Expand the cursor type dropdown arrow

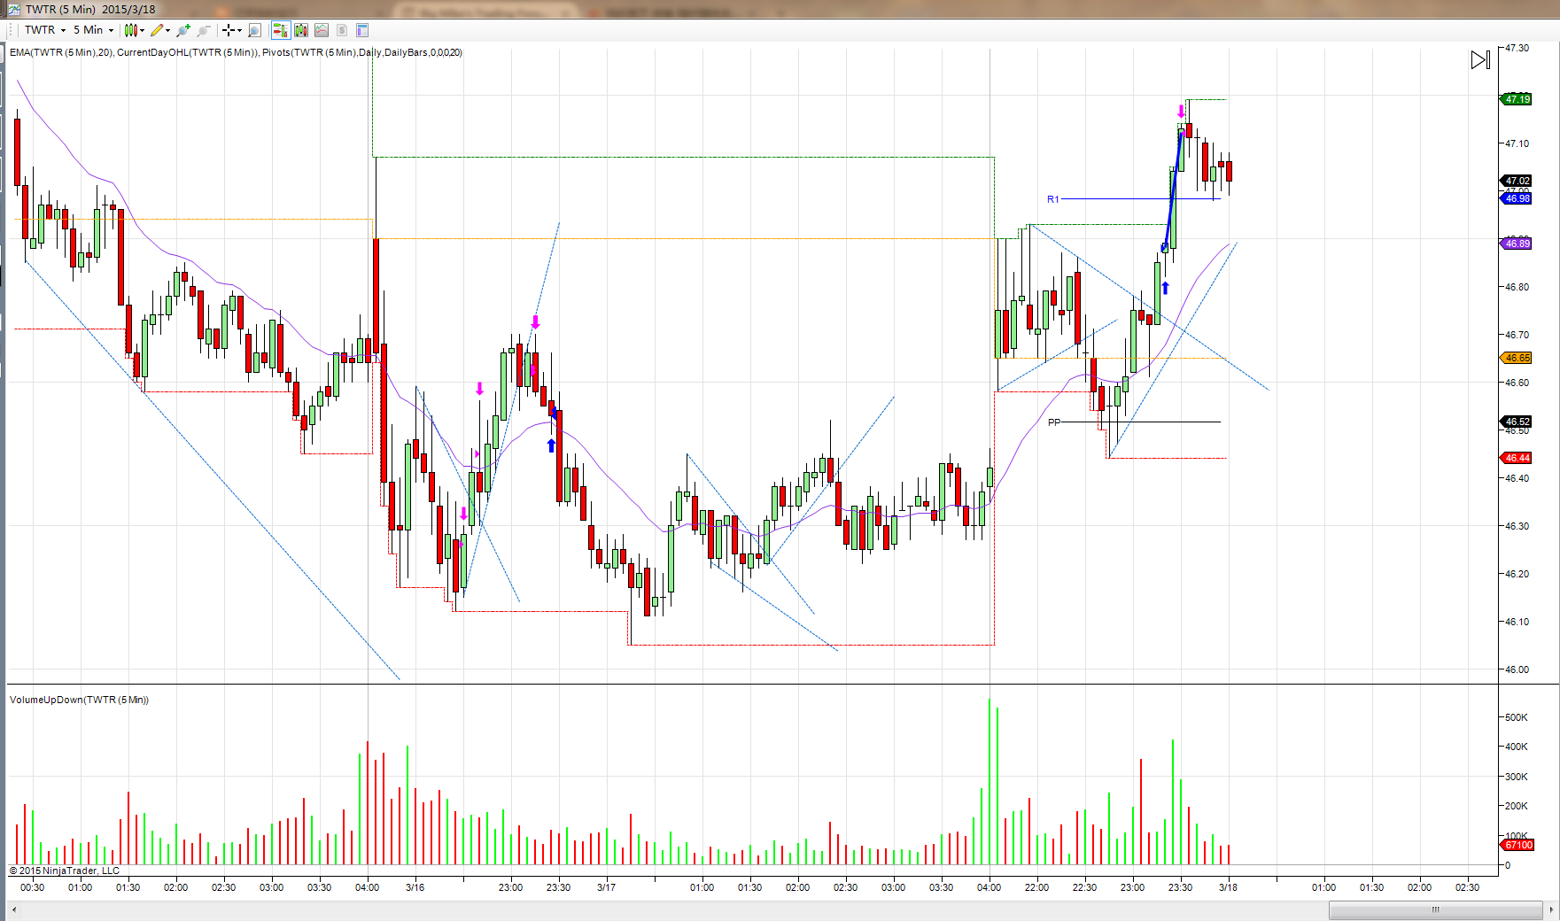(239, 30)
